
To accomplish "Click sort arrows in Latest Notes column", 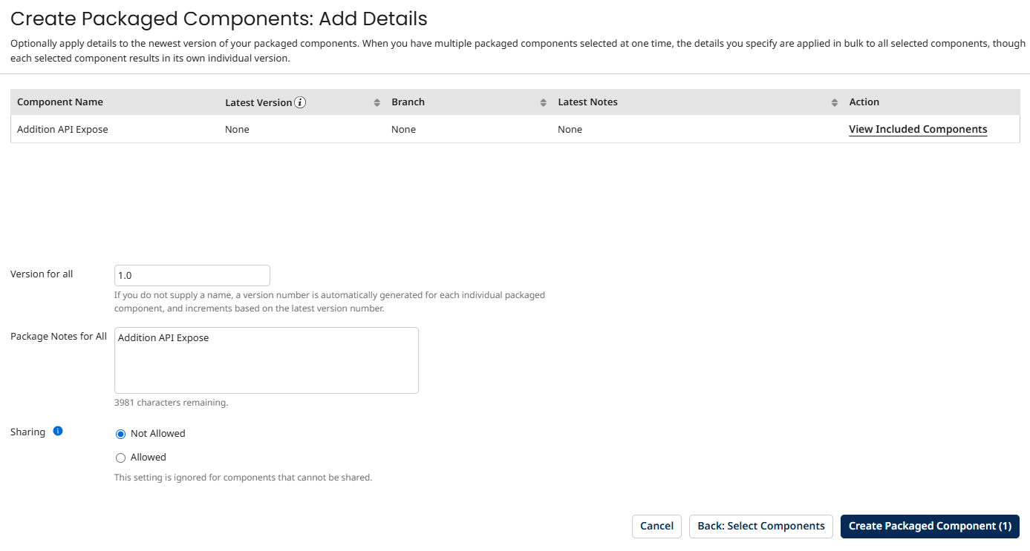I will 835,102.
